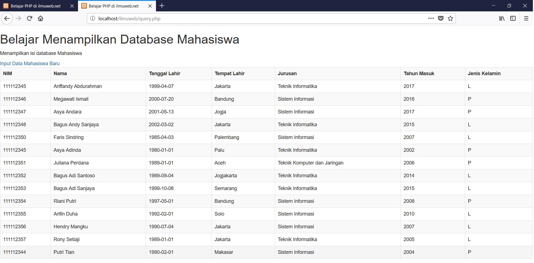The height and width of the screenshot is (263, 534).
Task: Open the Firefox hamburger menu
Action: pos(526,19)
